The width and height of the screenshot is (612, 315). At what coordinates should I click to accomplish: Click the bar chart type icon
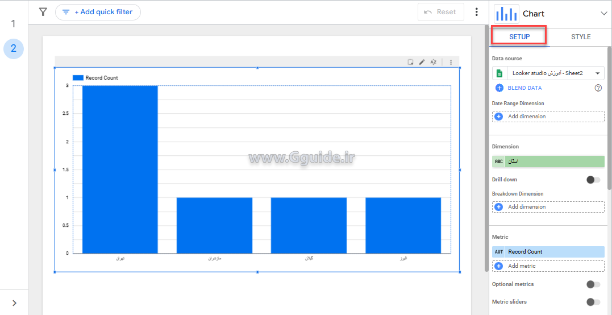(506, 14)
